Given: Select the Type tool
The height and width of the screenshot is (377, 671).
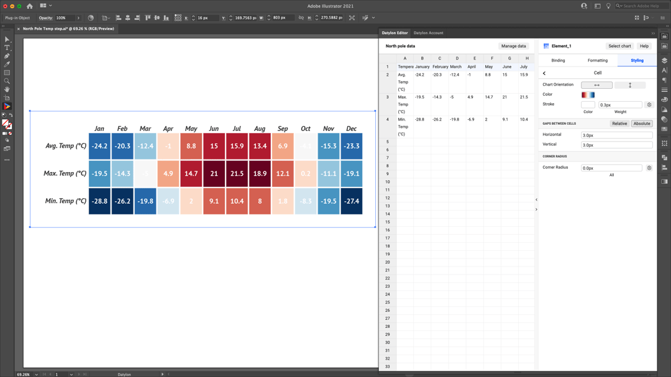Looking at the screenshot, I should coord(7,48).
